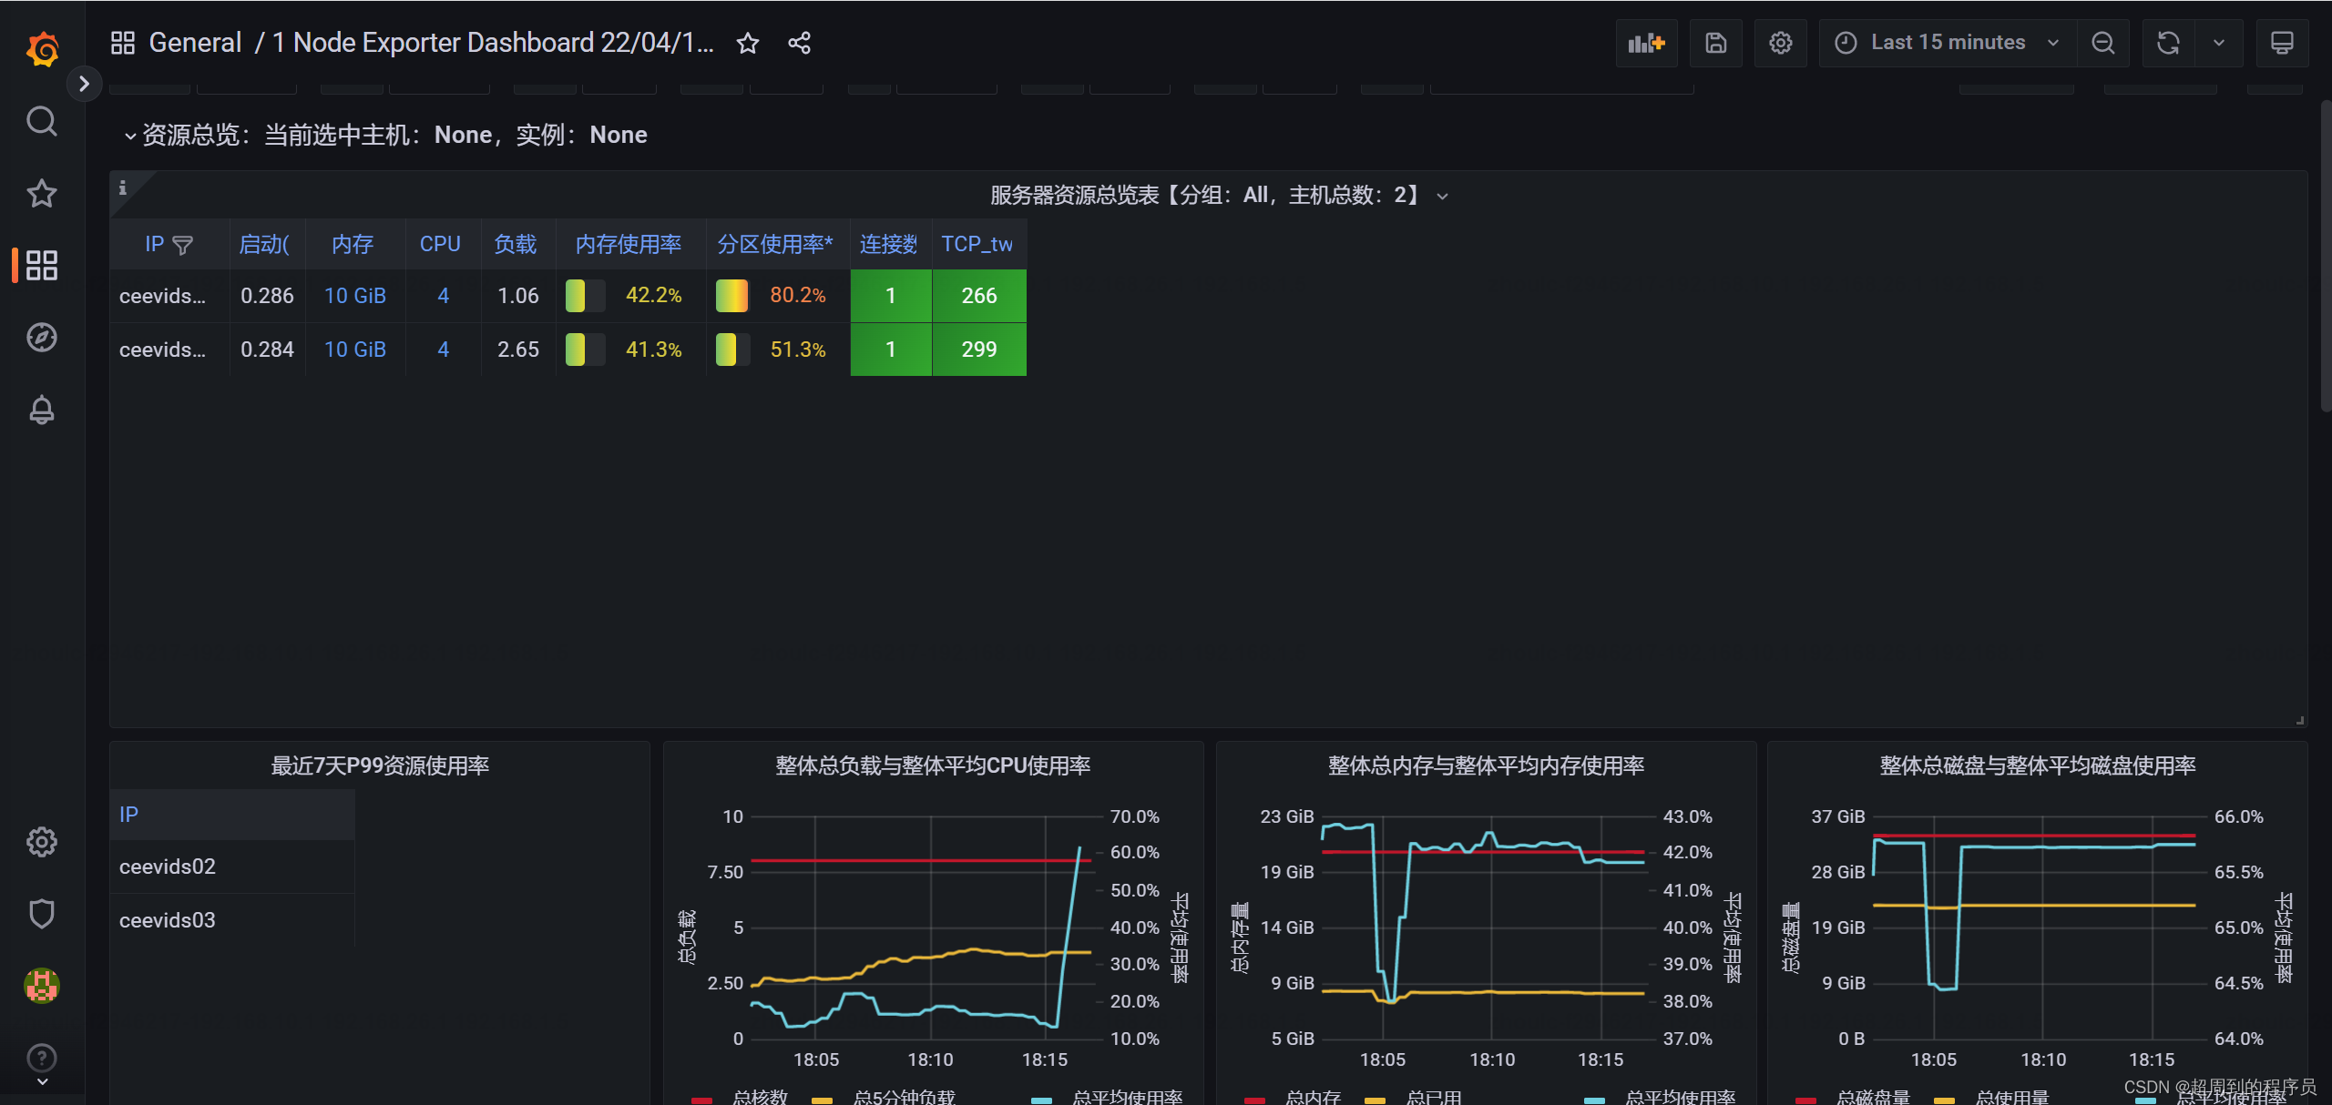
Task: Star this dashboard
Action: [x=747, y=43]
